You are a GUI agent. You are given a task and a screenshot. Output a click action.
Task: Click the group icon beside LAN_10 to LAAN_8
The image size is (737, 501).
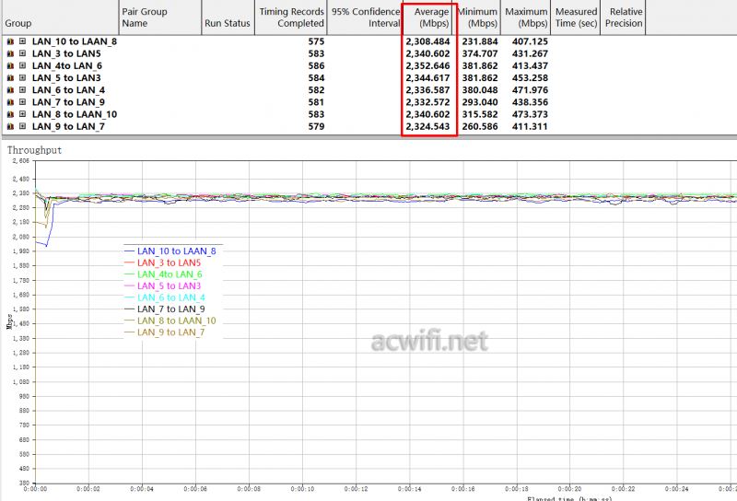pos(9,42)
